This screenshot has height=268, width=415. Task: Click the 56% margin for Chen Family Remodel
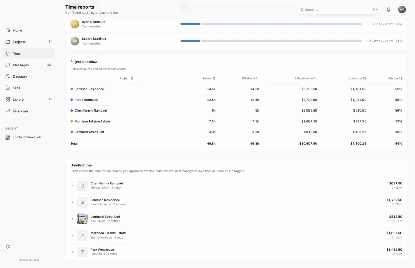pos(399,111)
